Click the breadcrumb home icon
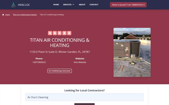This screenshot has width=169, height=105. tap(3, 15)
